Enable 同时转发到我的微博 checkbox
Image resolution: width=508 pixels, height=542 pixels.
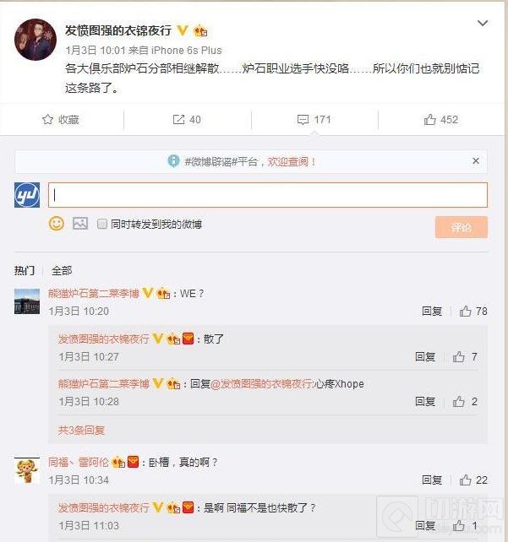pos(101,224)
